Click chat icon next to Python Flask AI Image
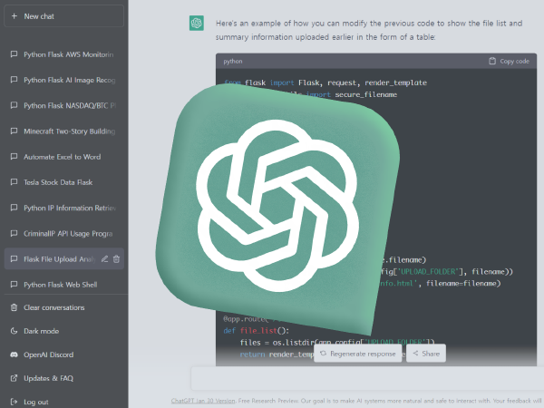Screen dimensions: 544x408 click(x=14, y=80)
